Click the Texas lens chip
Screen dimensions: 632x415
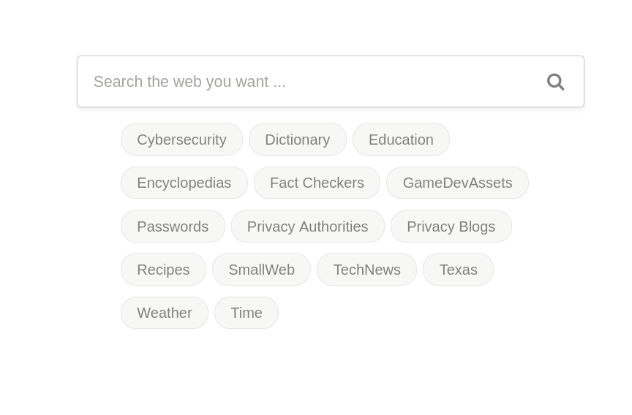(458, 270)
